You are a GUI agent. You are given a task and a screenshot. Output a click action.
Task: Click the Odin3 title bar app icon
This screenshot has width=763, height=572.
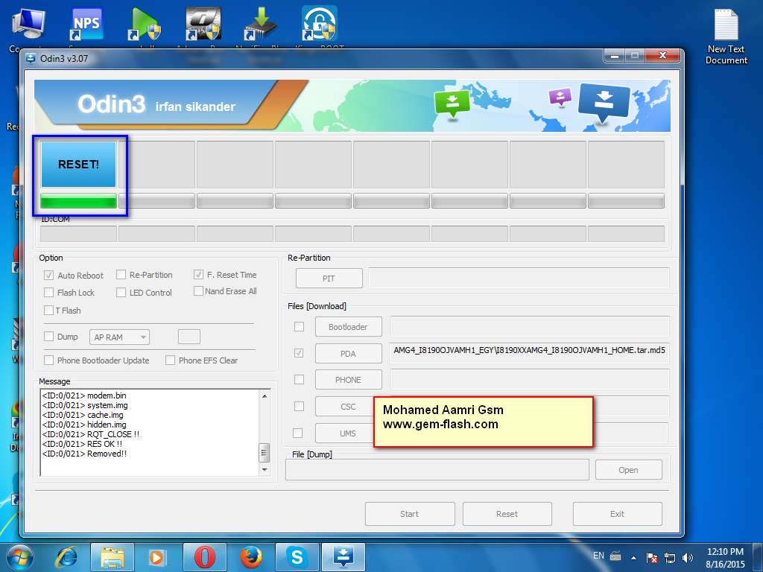tap(31, 58)
